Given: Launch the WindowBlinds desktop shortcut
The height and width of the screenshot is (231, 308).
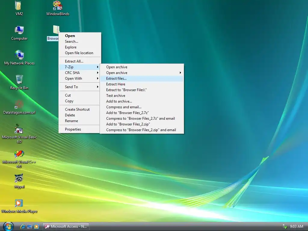Looking at the screenshot, I should click(x=57, y=8).
